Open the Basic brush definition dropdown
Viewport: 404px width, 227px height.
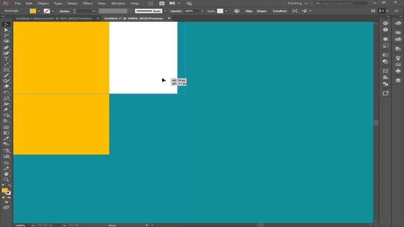[x=165, y=11]
